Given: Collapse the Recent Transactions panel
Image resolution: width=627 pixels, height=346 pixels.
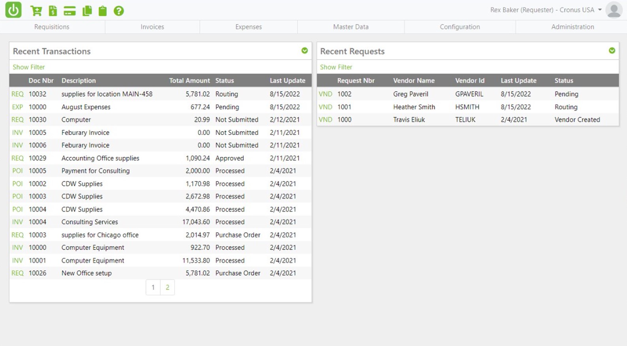Looking at the screenshot, I should [305, 50].
